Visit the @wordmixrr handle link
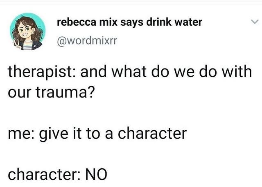The width and height of the screenshot is (262, 187). click(x=87, y=41)
